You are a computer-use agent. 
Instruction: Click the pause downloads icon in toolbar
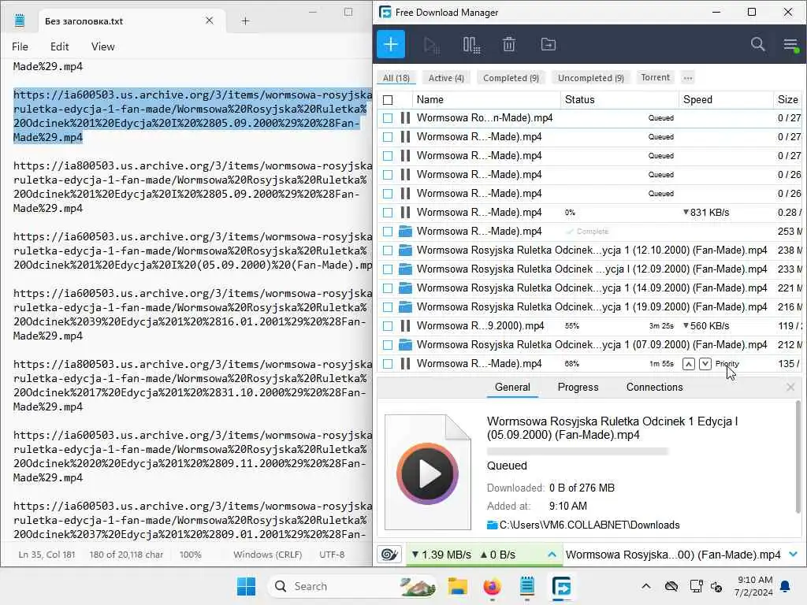click(x=471, y=45)
